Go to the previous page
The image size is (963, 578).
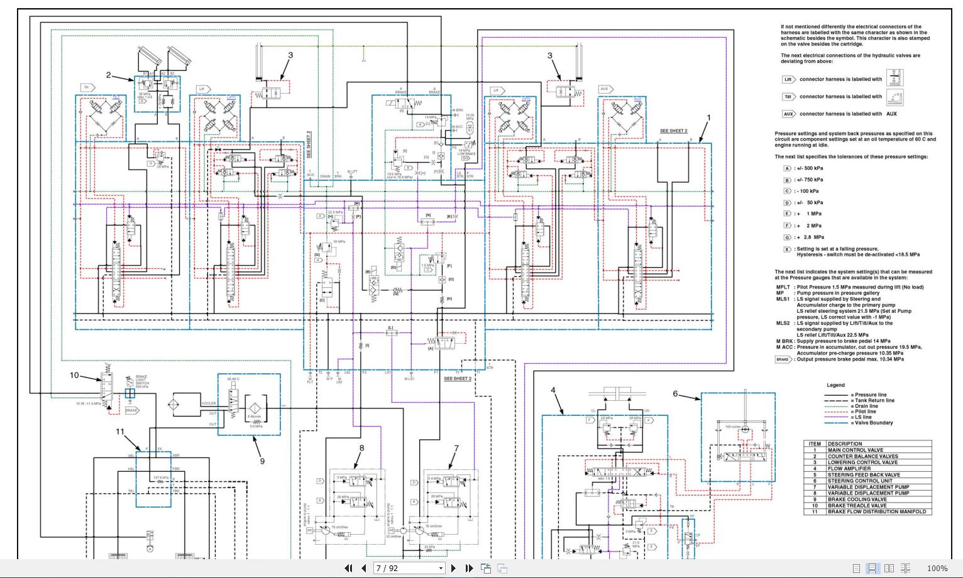[363, 568]
